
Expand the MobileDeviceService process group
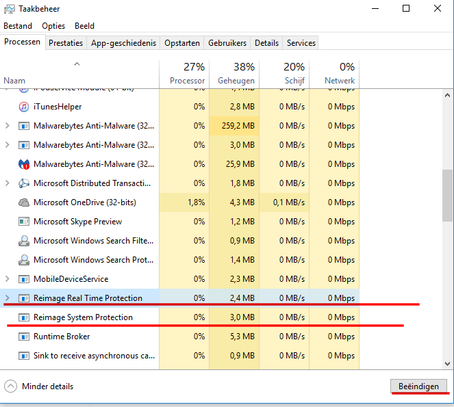click(8, 279)
